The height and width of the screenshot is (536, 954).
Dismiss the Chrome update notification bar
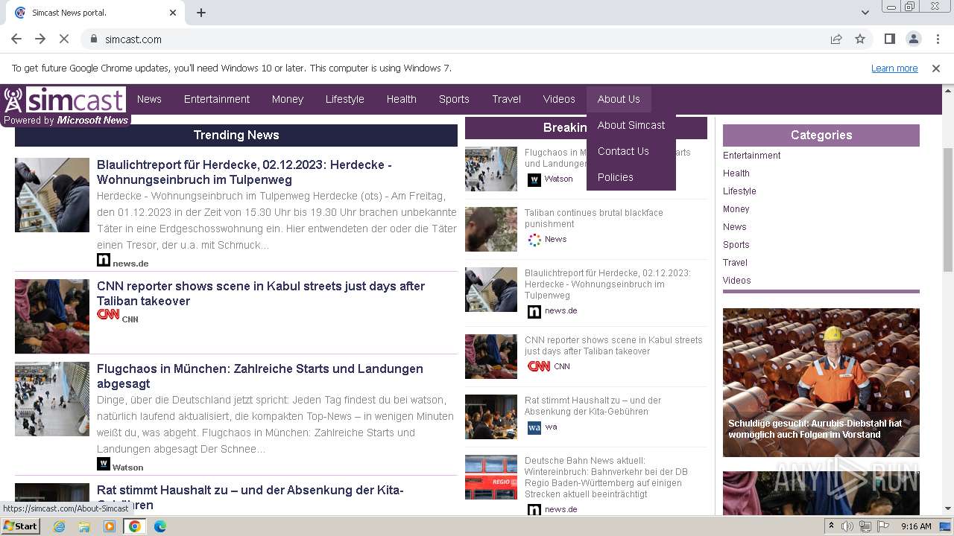tap(936, 68)
